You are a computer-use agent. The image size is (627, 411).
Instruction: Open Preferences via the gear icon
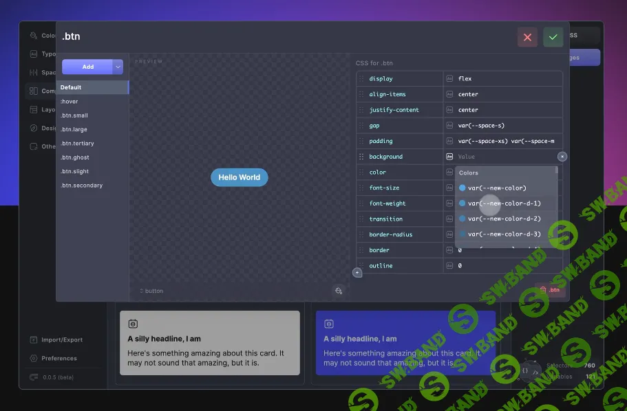coord(33,358)
